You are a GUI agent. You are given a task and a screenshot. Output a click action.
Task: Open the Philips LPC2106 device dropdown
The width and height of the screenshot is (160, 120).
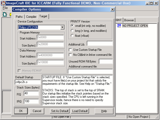[62, 27]
